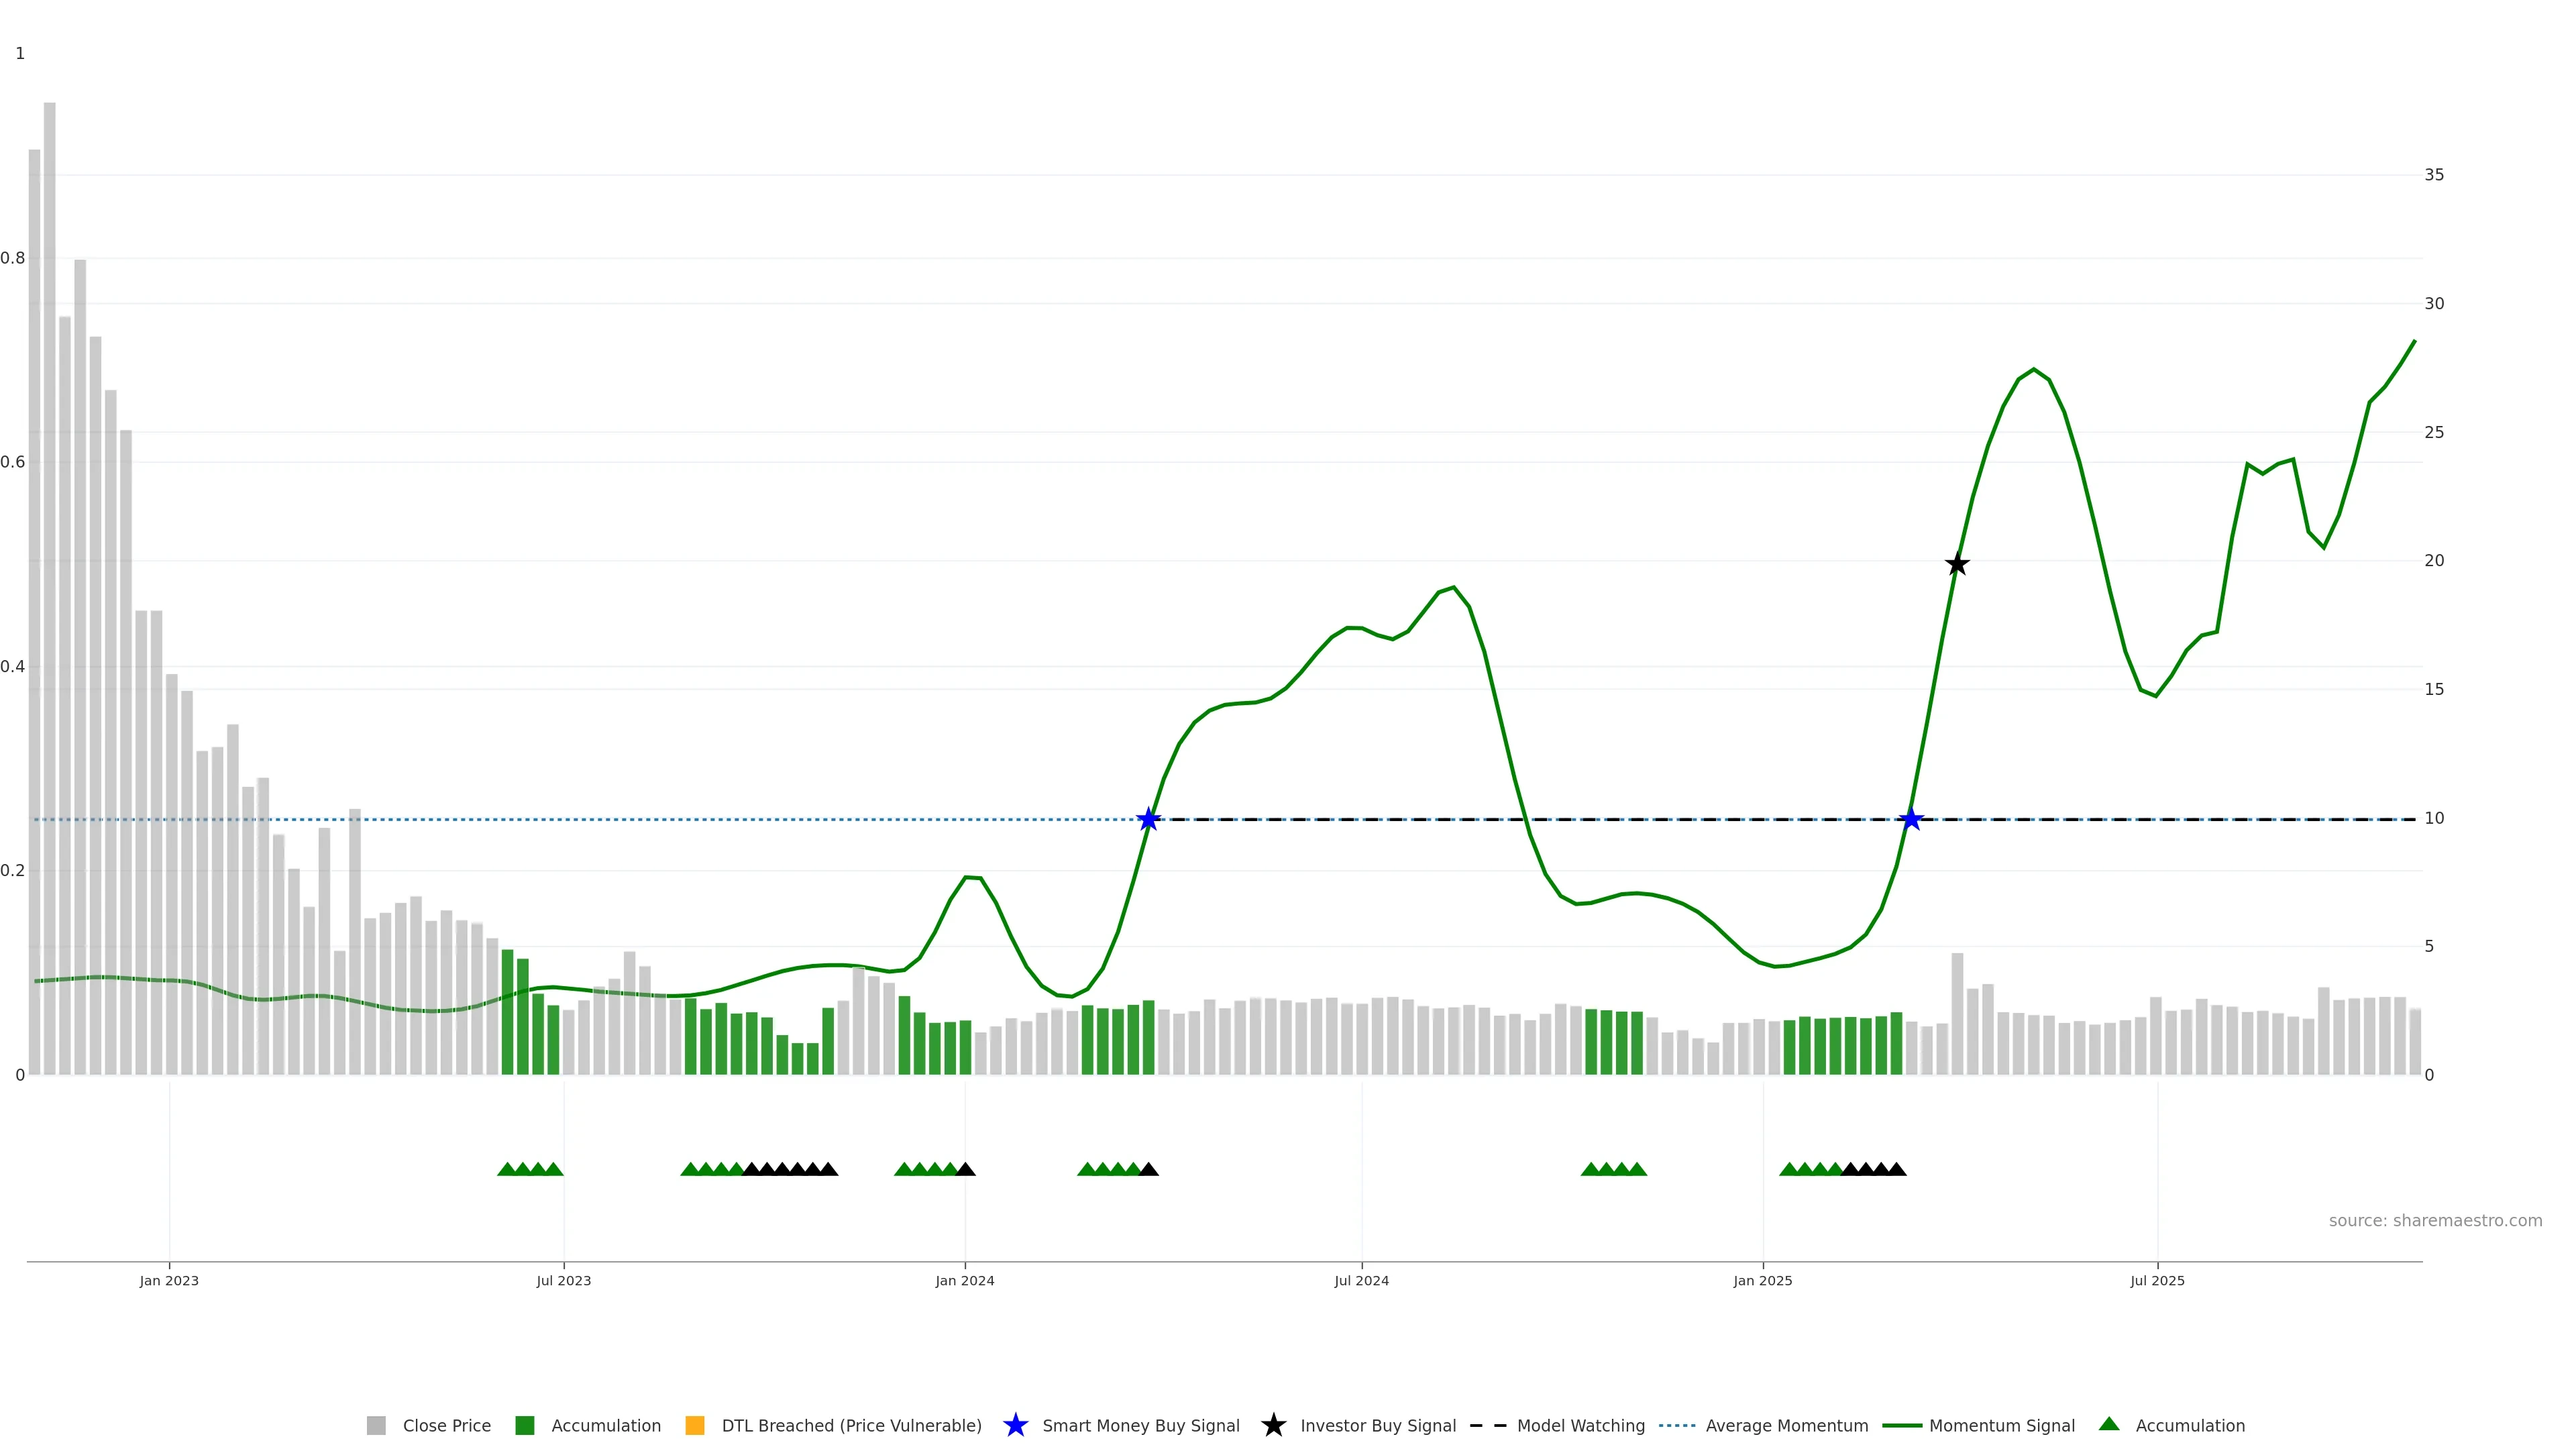Click the green Accumulation square legend icon
Image resolution: width=2576 pixels, height=1449 pixels.
(524, 1425)
